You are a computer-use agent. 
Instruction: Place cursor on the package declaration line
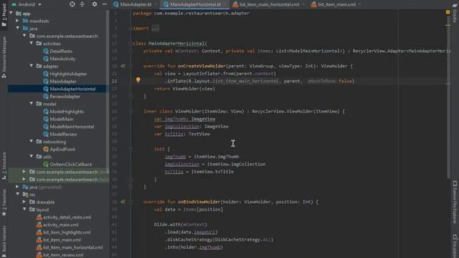[191, 13]
